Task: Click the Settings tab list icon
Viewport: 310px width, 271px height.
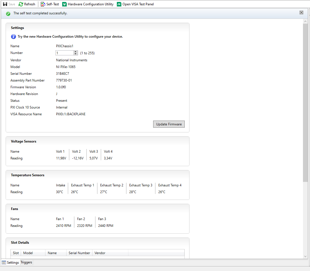Action: pos(4,263)
